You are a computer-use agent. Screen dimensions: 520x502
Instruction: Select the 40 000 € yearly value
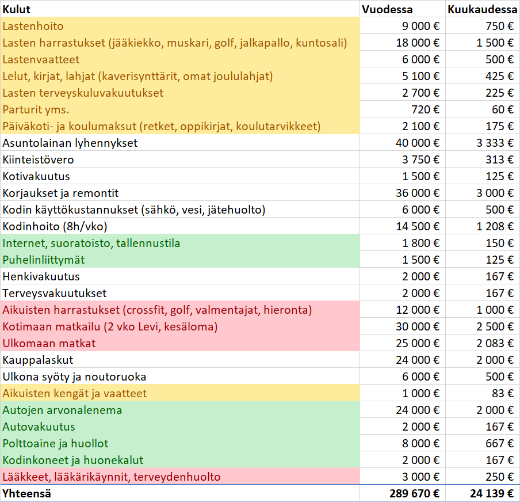click(x=418, y=143)
